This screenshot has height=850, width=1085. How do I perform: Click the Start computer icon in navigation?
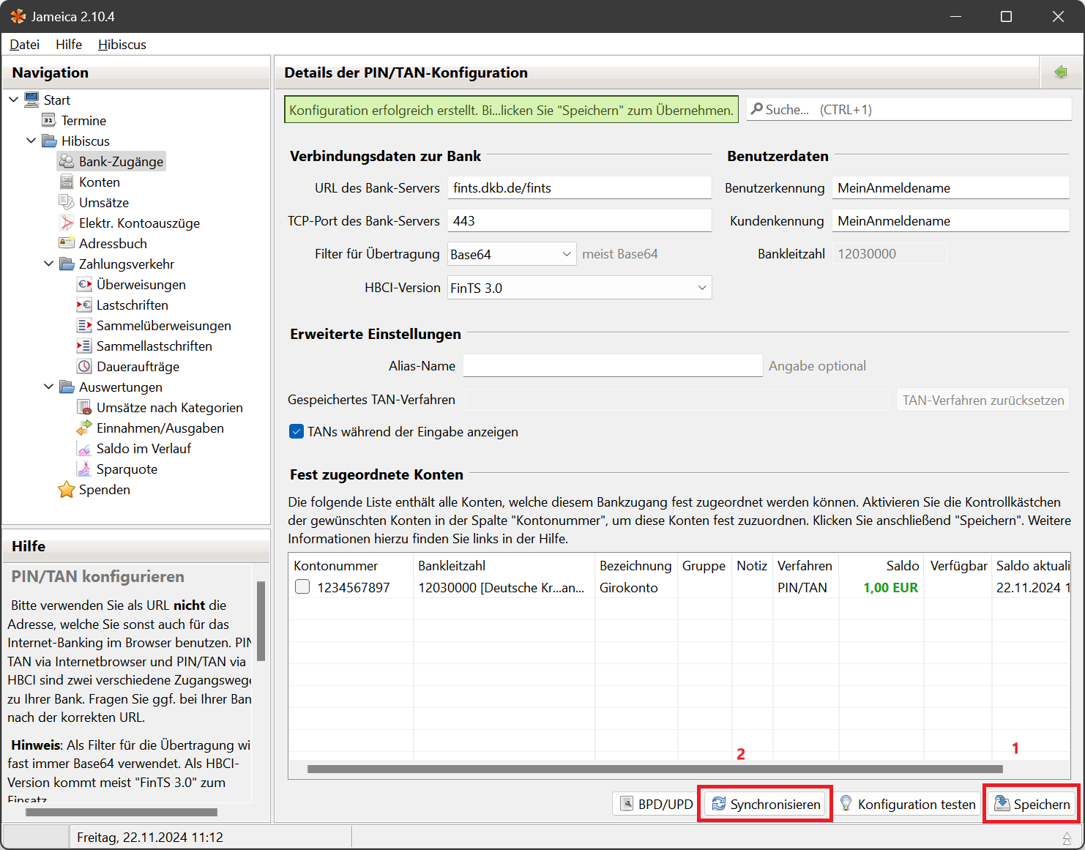point(31,100)
